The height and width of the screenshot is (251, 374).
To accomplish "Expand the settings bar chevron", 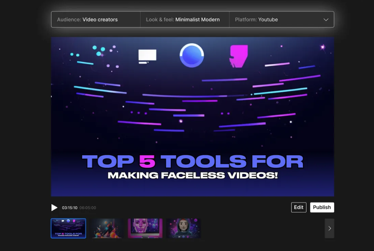I will point(326,20).
